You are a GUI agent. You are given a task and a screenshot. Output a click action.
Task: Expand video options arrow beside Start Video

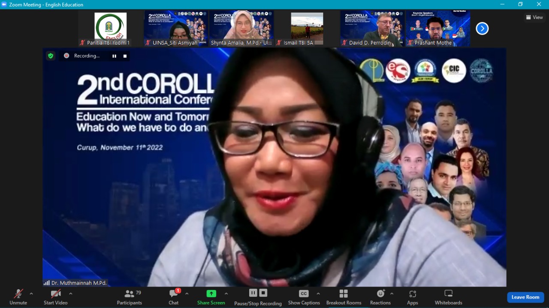tap(71, 294)
